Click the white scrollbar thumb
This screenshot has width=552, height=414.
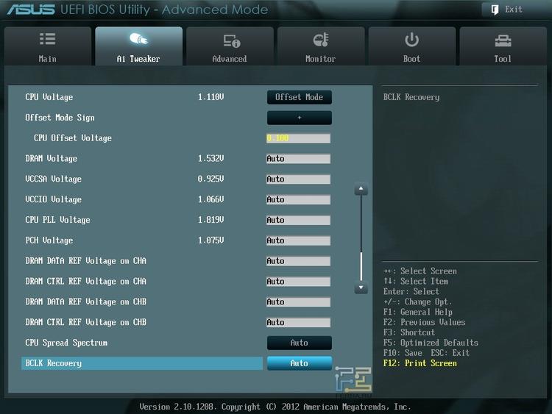click(x=361, y=266)
